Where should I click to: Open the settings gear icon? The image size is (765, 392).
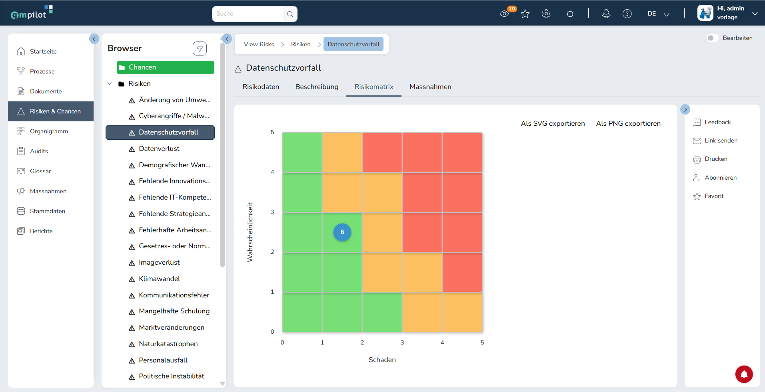pyautogui.click(x=546, y=14)
